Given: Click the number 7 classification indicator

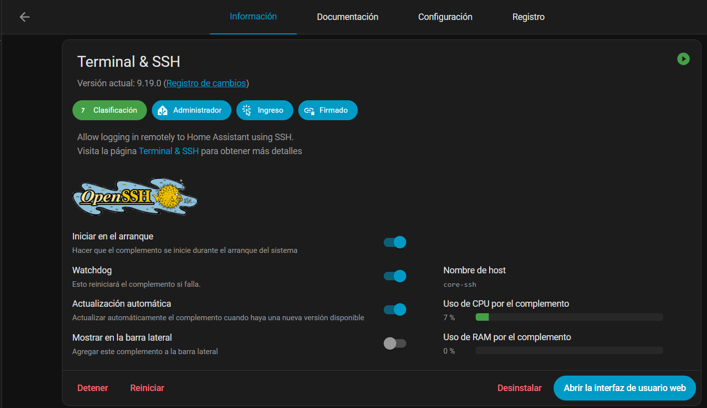Looking at the screenshot, I should point(83,110).
